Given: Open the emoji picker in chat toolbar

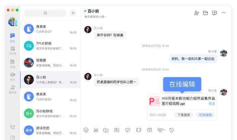Looking at the screenshot, I should (x=86, y=130).
